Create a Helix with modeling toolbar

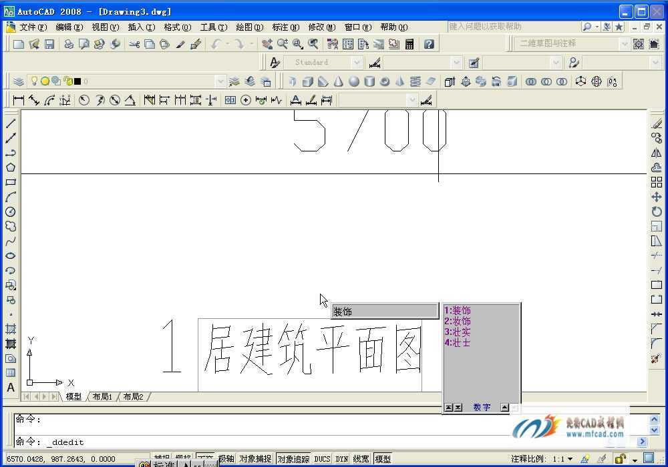click(x=415, y=81)
